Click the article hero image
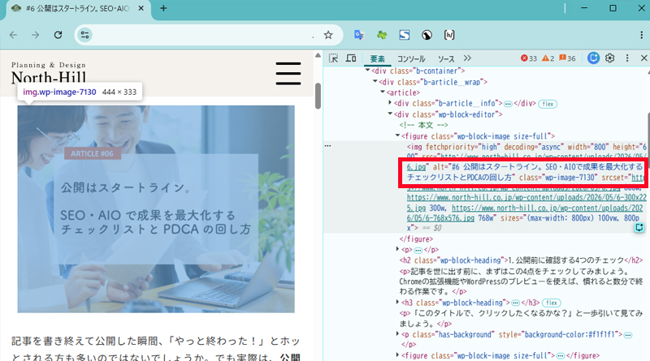The image size is (650, 361). (x=156, y=209)
